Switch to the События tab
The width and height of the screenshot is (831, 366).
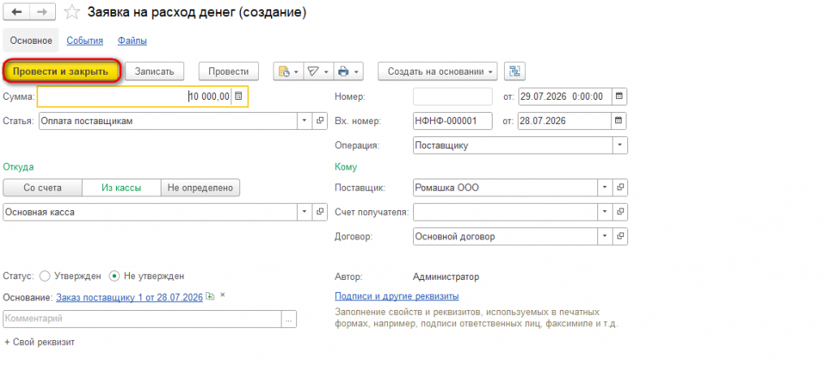click(x=84, y=41)
